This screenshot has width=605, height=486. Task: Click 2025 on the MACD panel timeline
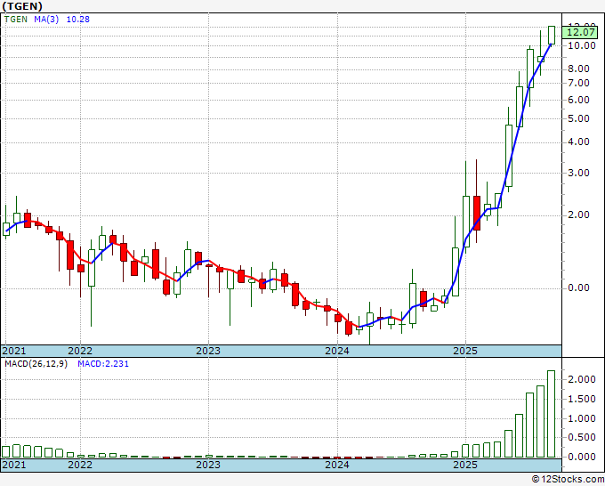(x=465, y=465)
